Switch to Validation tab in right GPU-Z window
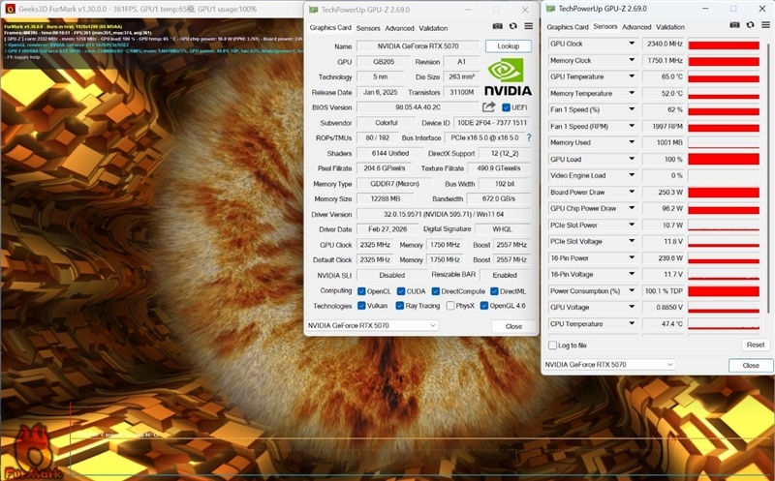 [670, 27]
